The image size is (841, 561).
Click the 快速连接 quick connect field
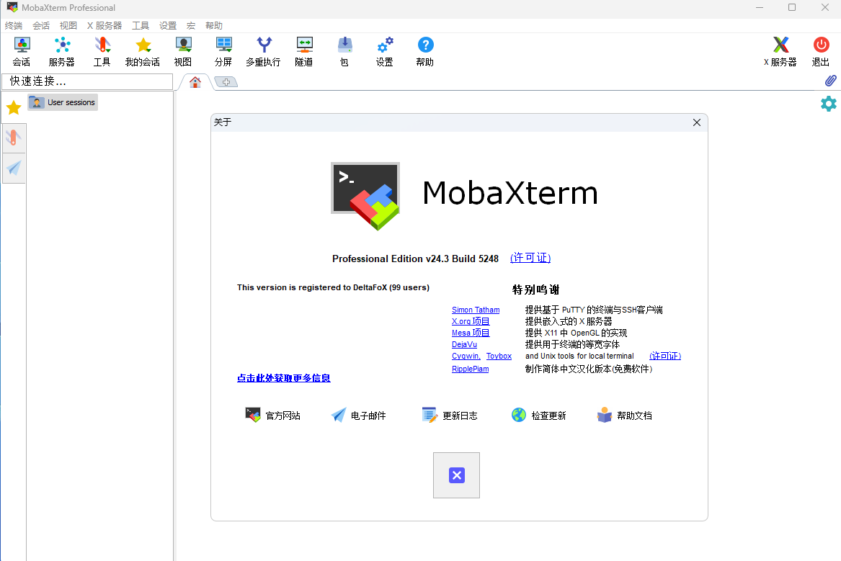click(87, 81)
